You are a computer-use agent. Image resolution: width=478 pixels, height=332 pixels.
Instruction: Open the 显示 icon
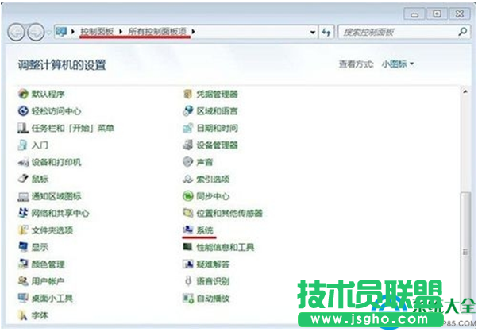[x=23, y=247]
